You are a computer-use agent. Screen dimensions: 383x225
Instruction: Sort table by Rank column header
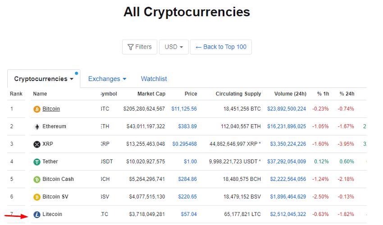16,94
